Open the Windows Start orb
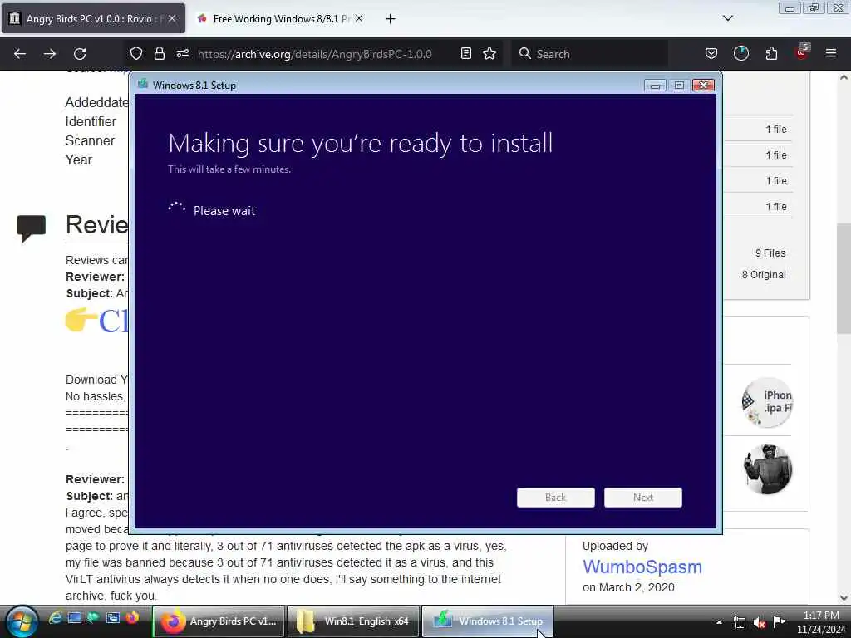851x638 pixels. point(22,621)
